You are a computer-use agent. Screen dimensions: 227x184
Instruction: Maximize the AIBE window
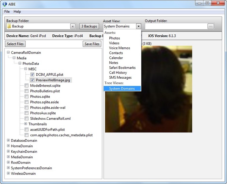[207, 3]
